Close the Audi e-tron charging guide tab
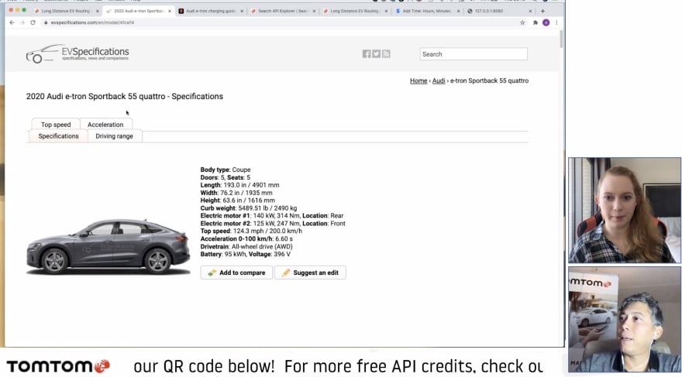The width and height of the screenshot is (682, 377). click(x=242, y=11)
